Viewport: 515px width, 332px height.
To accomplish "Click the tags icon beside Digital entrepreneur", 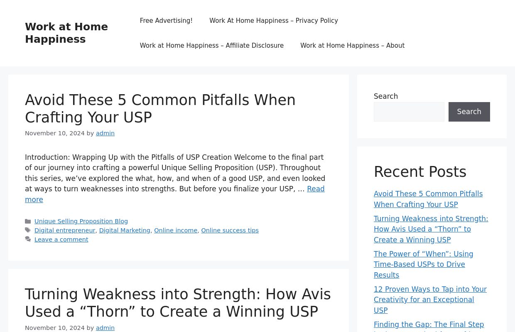I will (x=28, y=230).
